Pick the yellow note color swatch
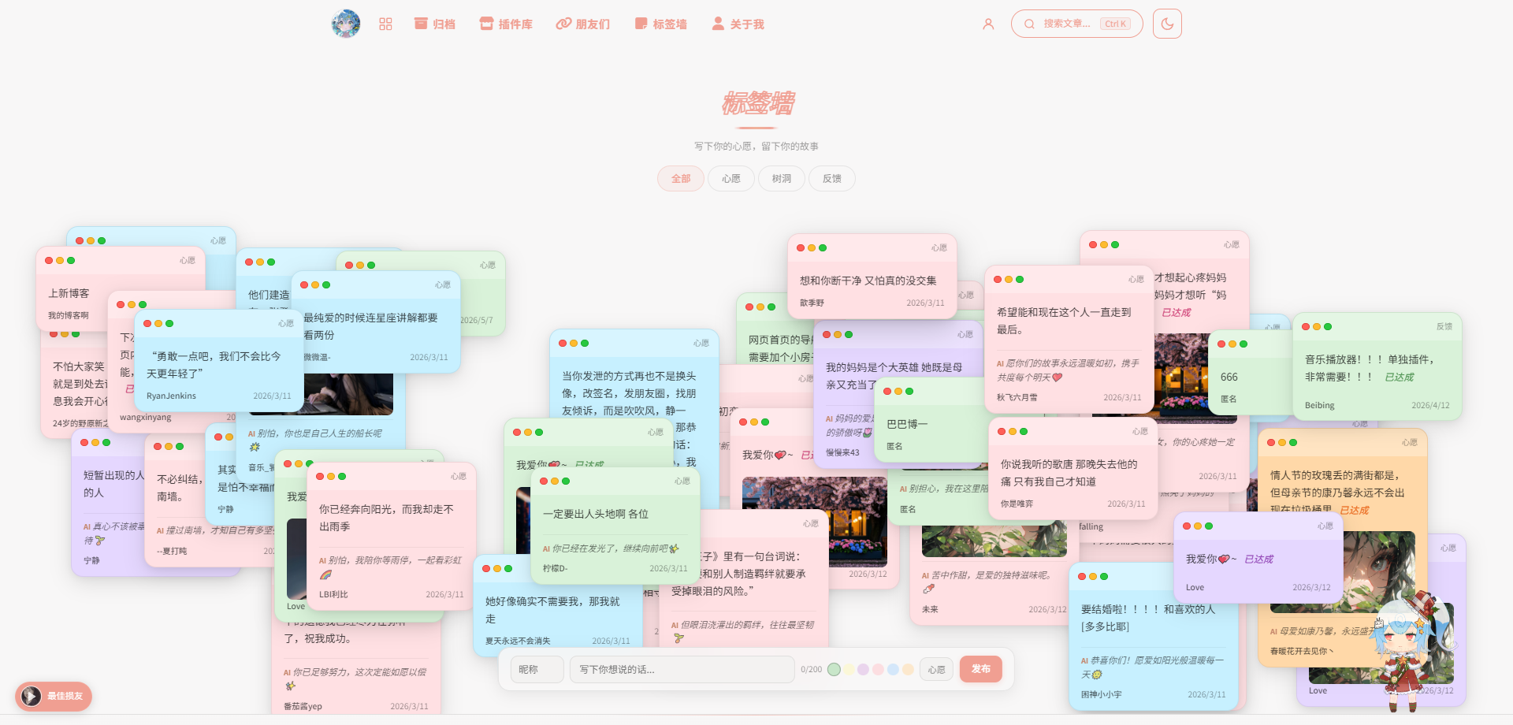 [x=849, y=669]
